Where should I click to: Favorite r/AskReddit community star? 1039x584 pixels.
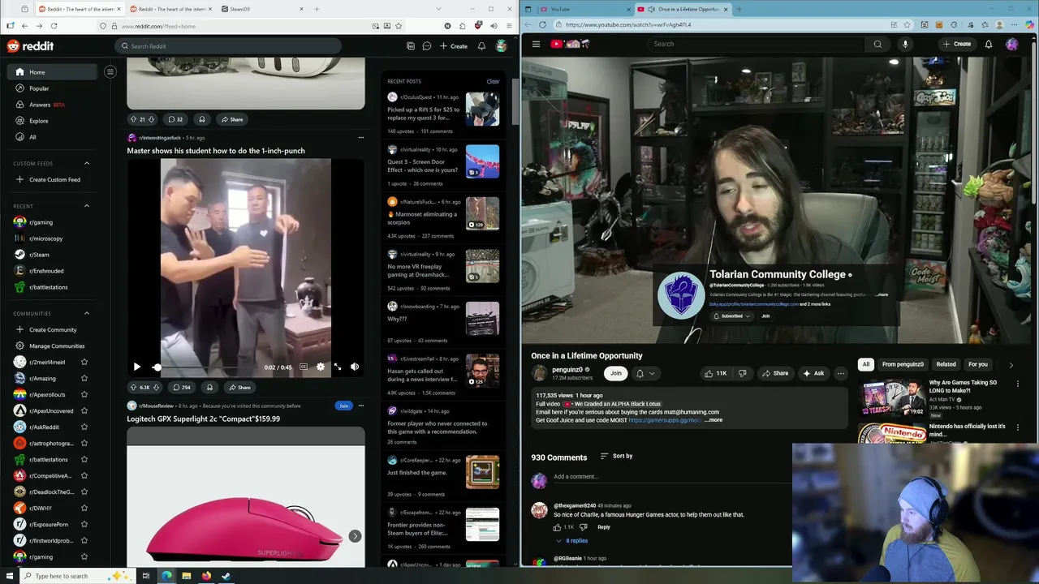point(84,427)
